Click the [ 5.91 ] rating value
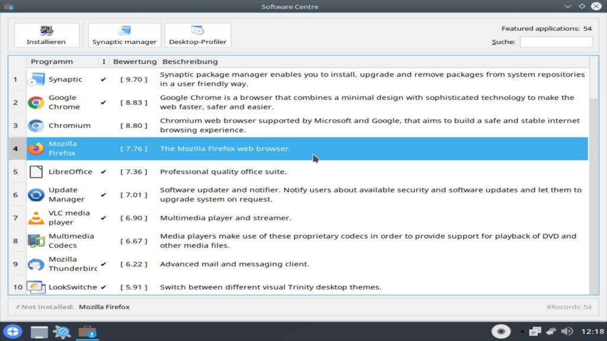The width and height of the screenshot is (607, 341). click(x=133, y=287)
